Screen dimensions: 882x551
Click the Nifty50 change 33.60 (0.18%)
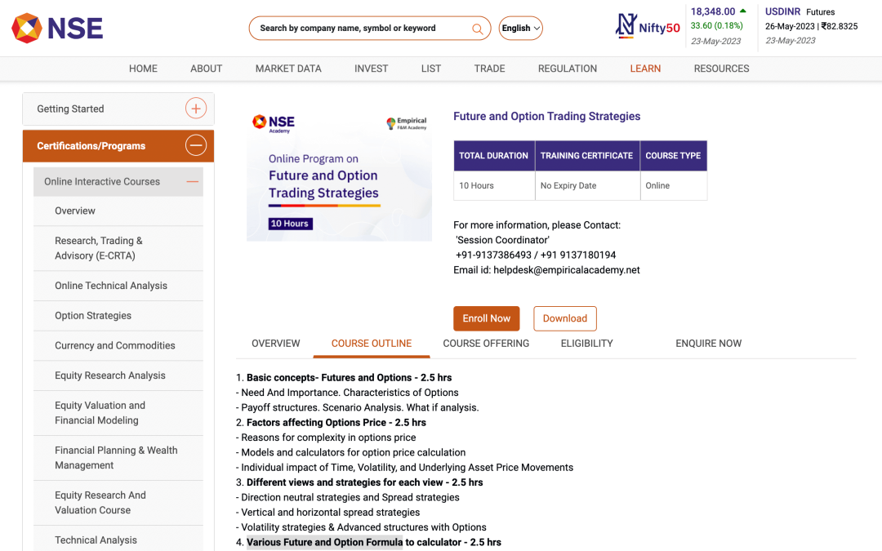(x=717, y=26)
